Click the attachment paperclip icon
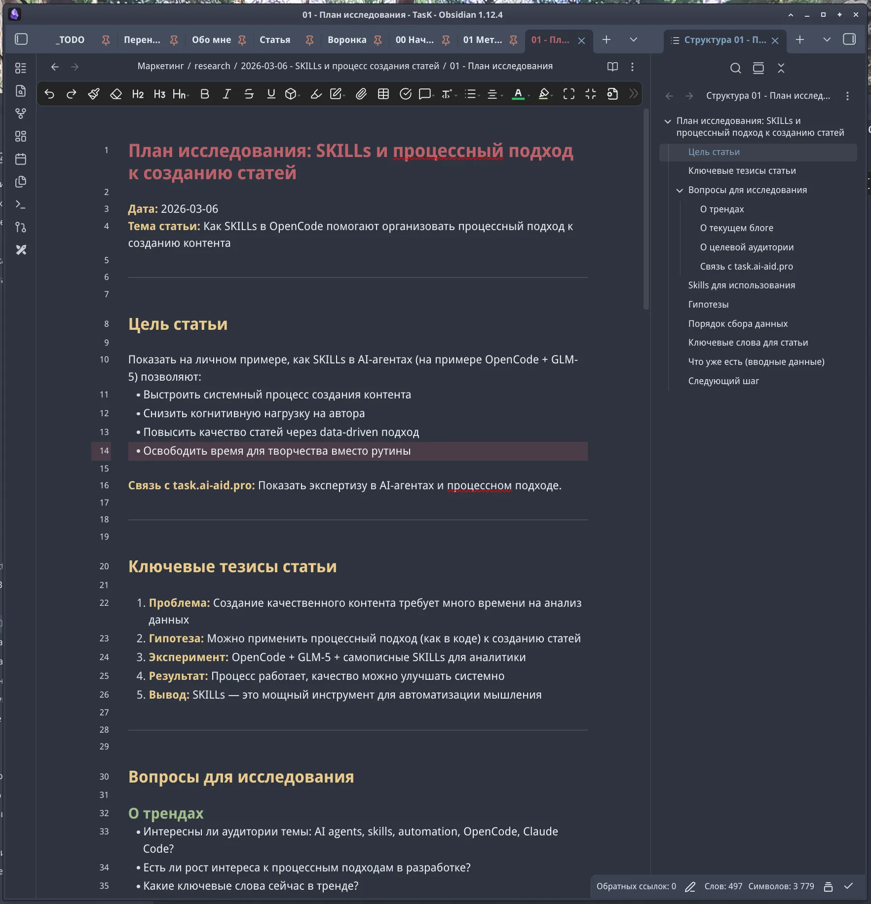871x904 pixels. click(x=361, y=94)
